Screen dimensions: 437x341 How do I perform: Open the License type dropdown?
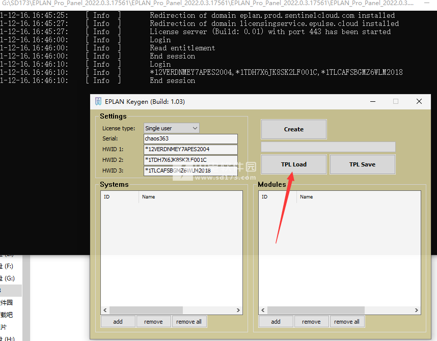click(172, 128)
